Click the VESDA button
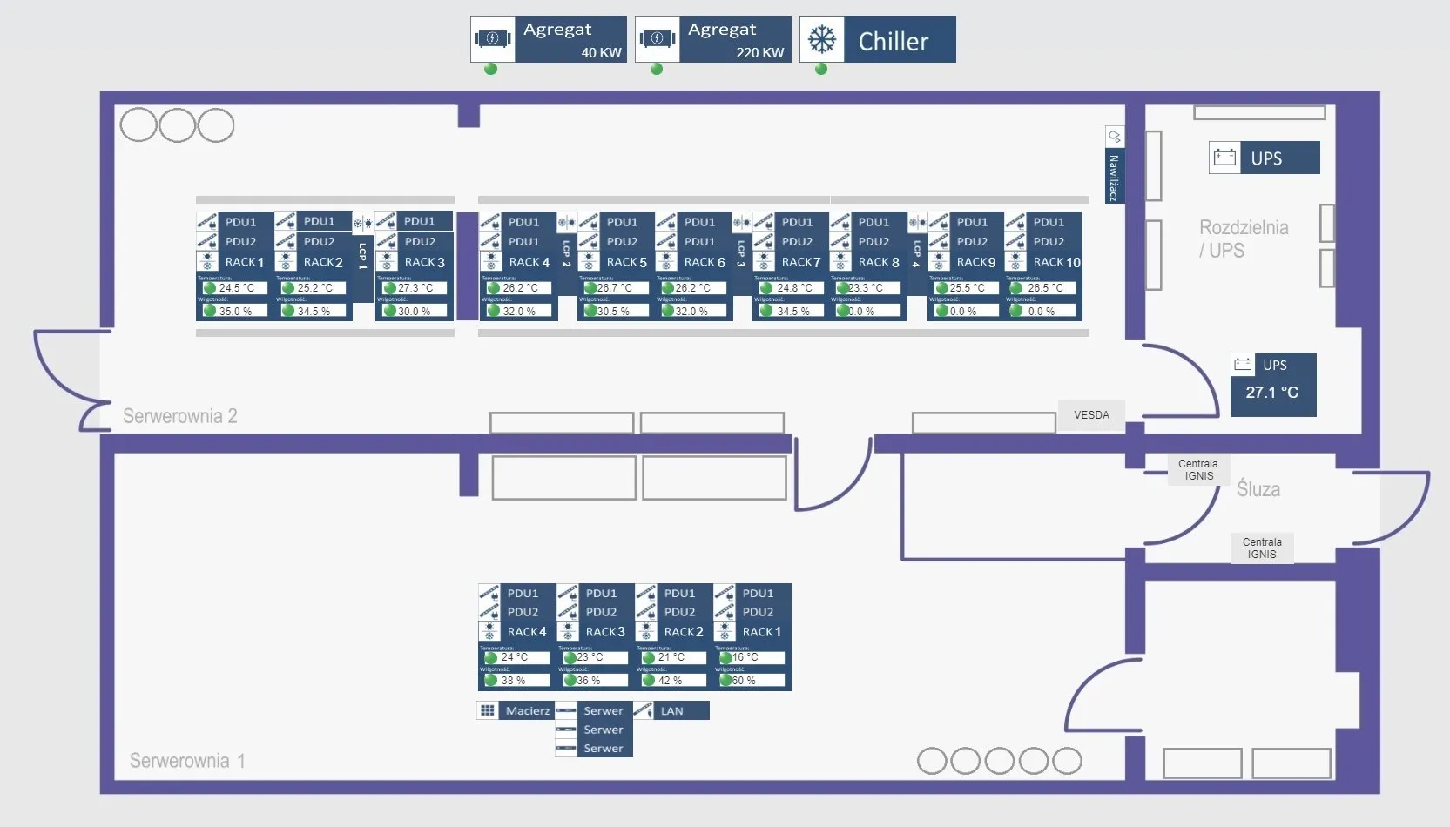This screenshot has width=1450, height=827. (x=1090, y=415)
